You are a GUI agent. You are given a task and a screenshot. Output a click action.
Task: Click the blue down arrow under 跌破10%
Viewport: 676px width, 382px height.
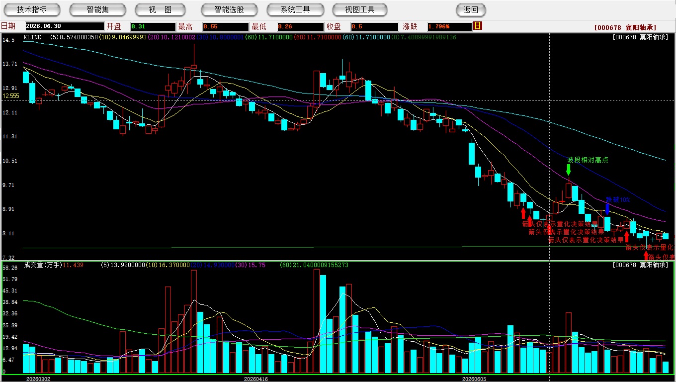tap(607, 209)
